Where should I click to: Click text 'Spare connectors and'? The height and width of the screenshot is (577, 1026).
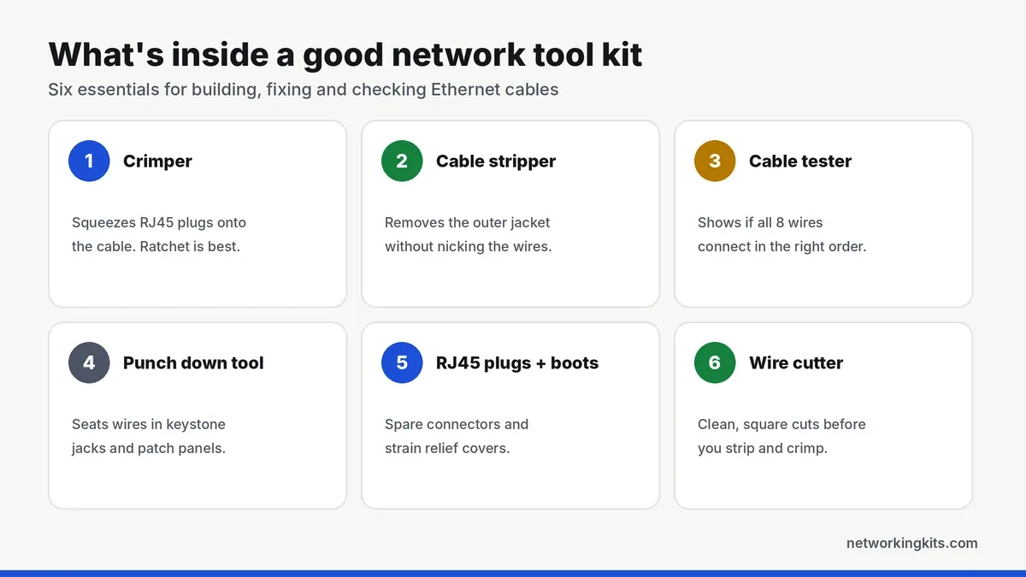point(457,424)
